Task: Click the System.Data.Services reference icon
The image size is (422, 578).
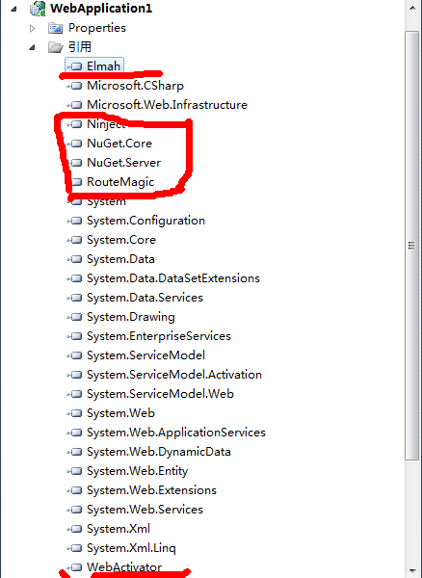Action: coord(75,298)
